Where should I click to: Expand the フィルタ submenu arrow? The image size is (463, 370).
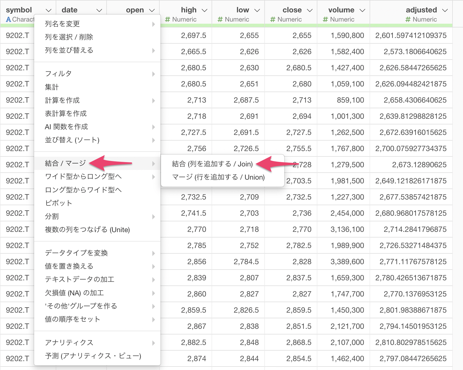pyautogui.click(x=153, y=74)
